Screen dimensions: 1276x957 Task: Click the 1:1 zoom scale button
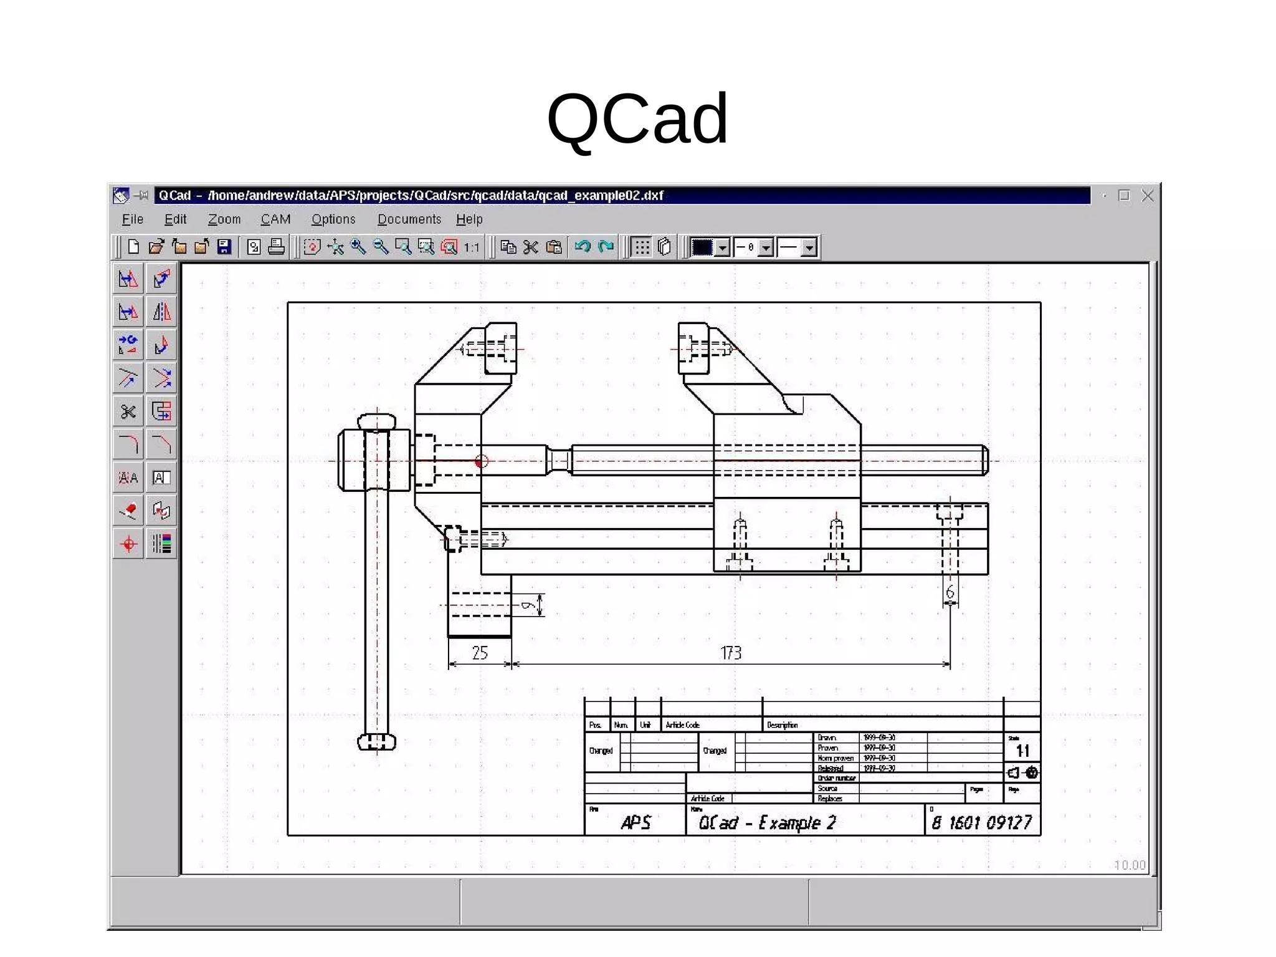472,248
